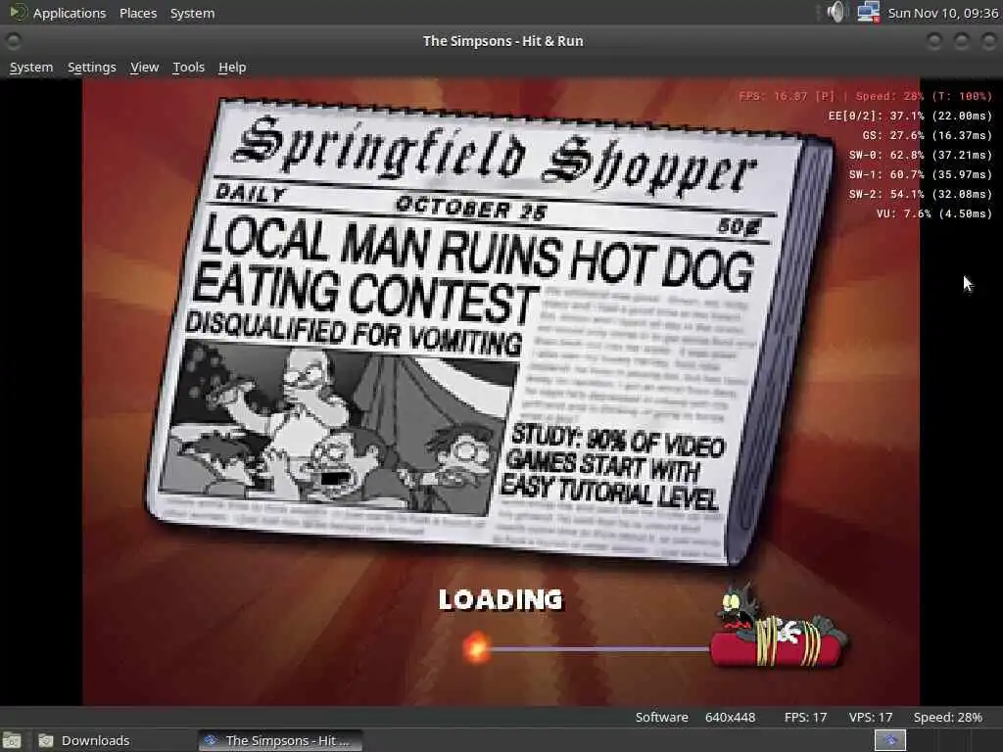Click the VU: 7.6% overlay line
The width and height of the screenshot is (1003, 752).
point(933,213)
